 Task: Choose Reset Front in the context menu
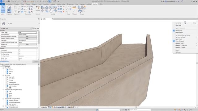[x=179, y=39]
